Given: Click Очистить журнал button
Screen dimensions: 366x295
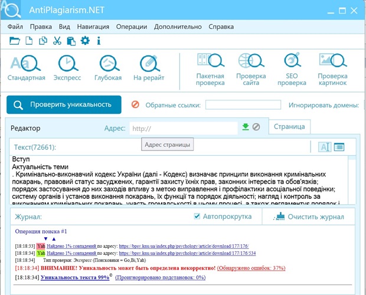Looking at the screenshot, I should [309, 217].
